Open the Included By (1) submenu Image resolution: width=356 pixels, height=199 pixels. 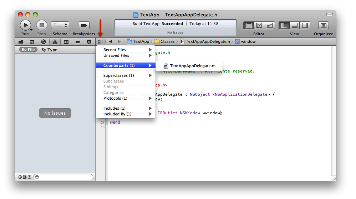tap(126, 114)
